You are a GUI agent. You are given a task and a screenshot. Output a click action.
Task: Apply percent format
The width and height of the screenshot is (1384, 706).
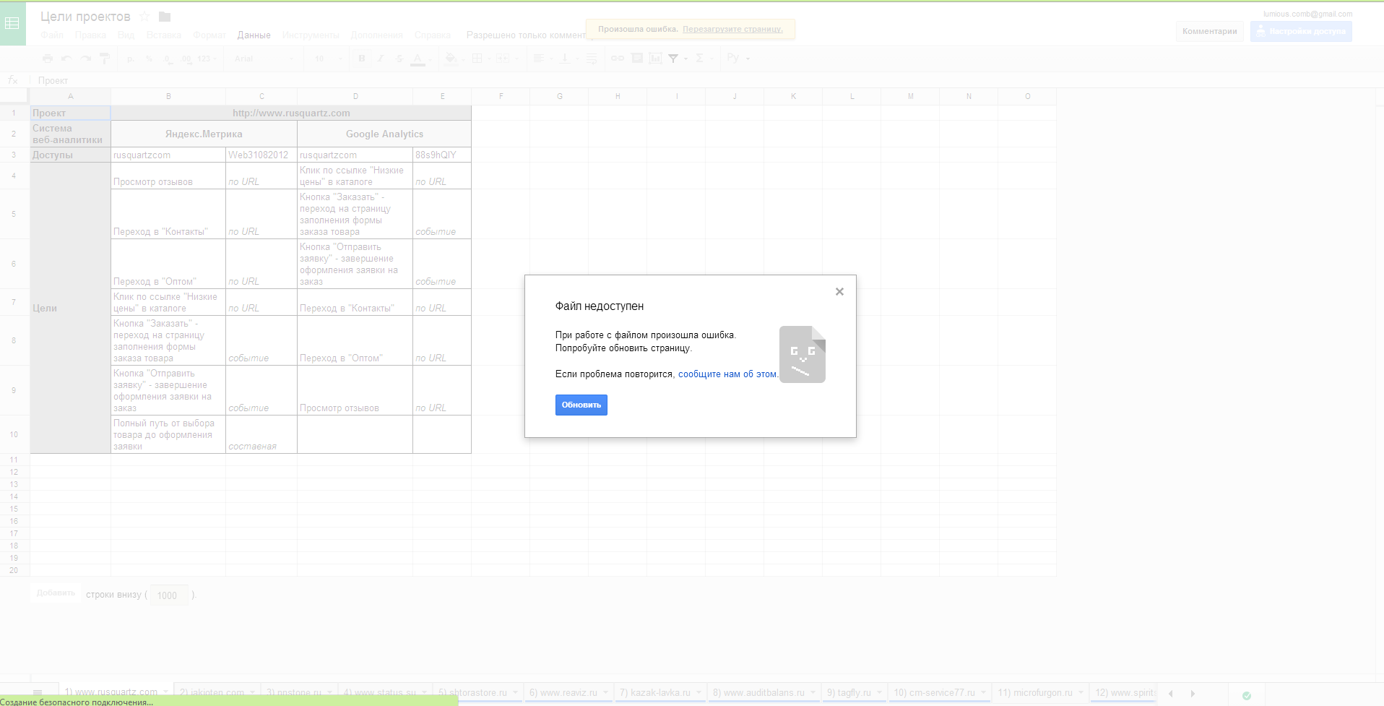(x=149, y=59)
